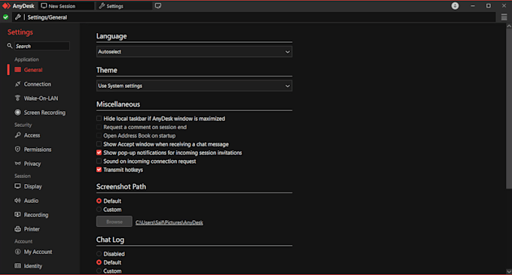Click the General sidebar icon
Image resolution: width=512 pixels, height=275 pixels.
pos(17,70)
